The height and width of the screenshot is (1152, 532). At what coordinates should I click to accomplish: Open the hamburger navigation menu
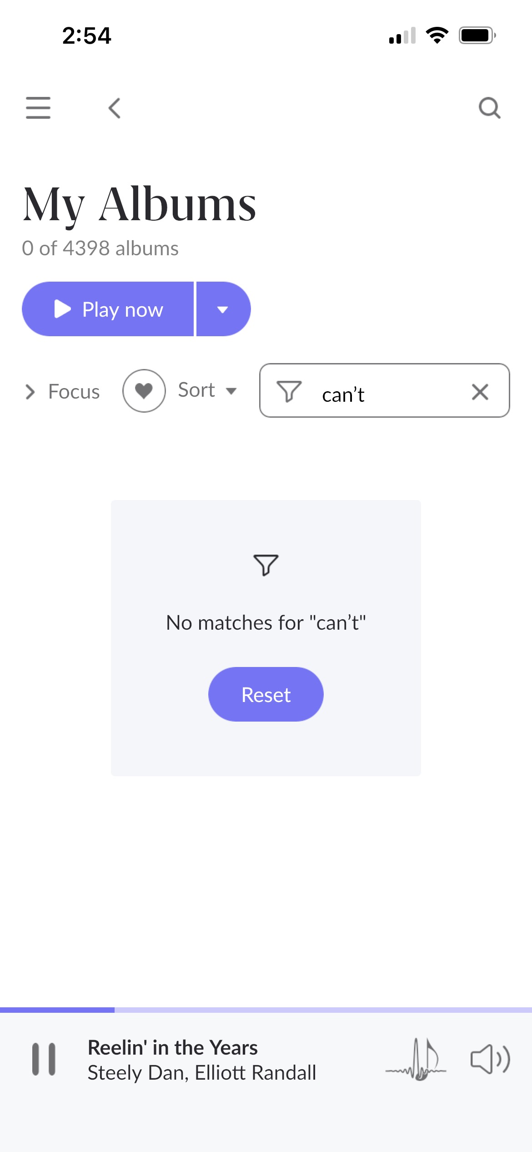coord(38,108)
